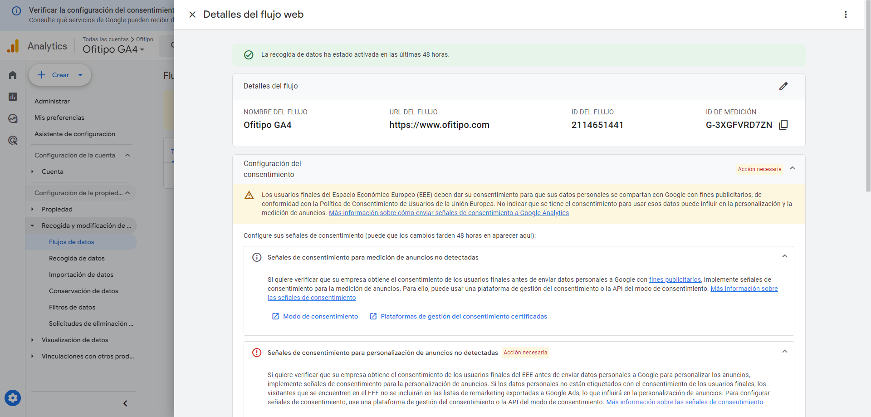Click the Admin gear icon at bottom left

(13, 398)
